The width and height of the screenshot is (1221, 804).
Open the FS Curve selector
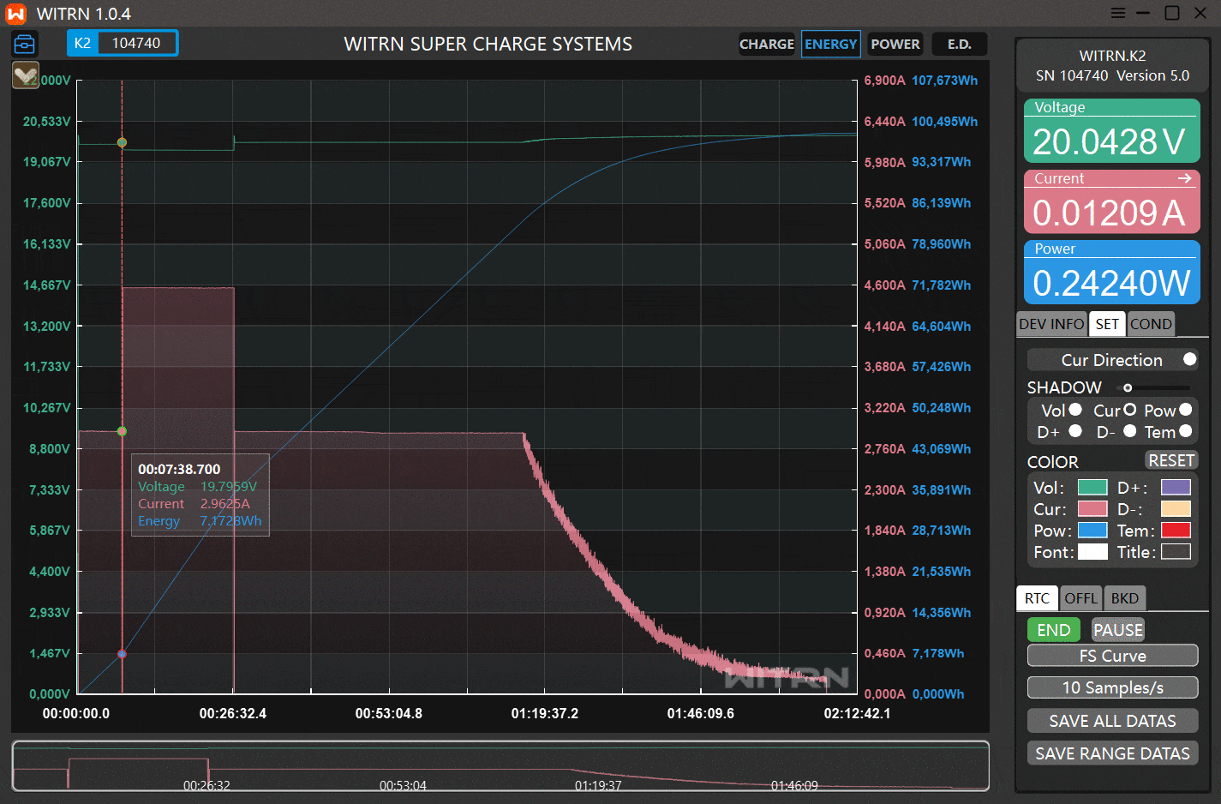pos(1112,656)
